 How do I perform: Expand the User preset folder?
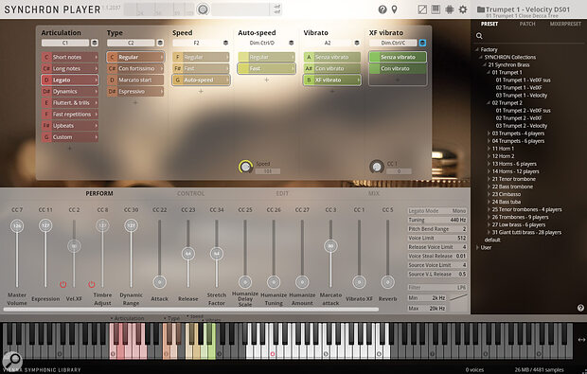478,247
